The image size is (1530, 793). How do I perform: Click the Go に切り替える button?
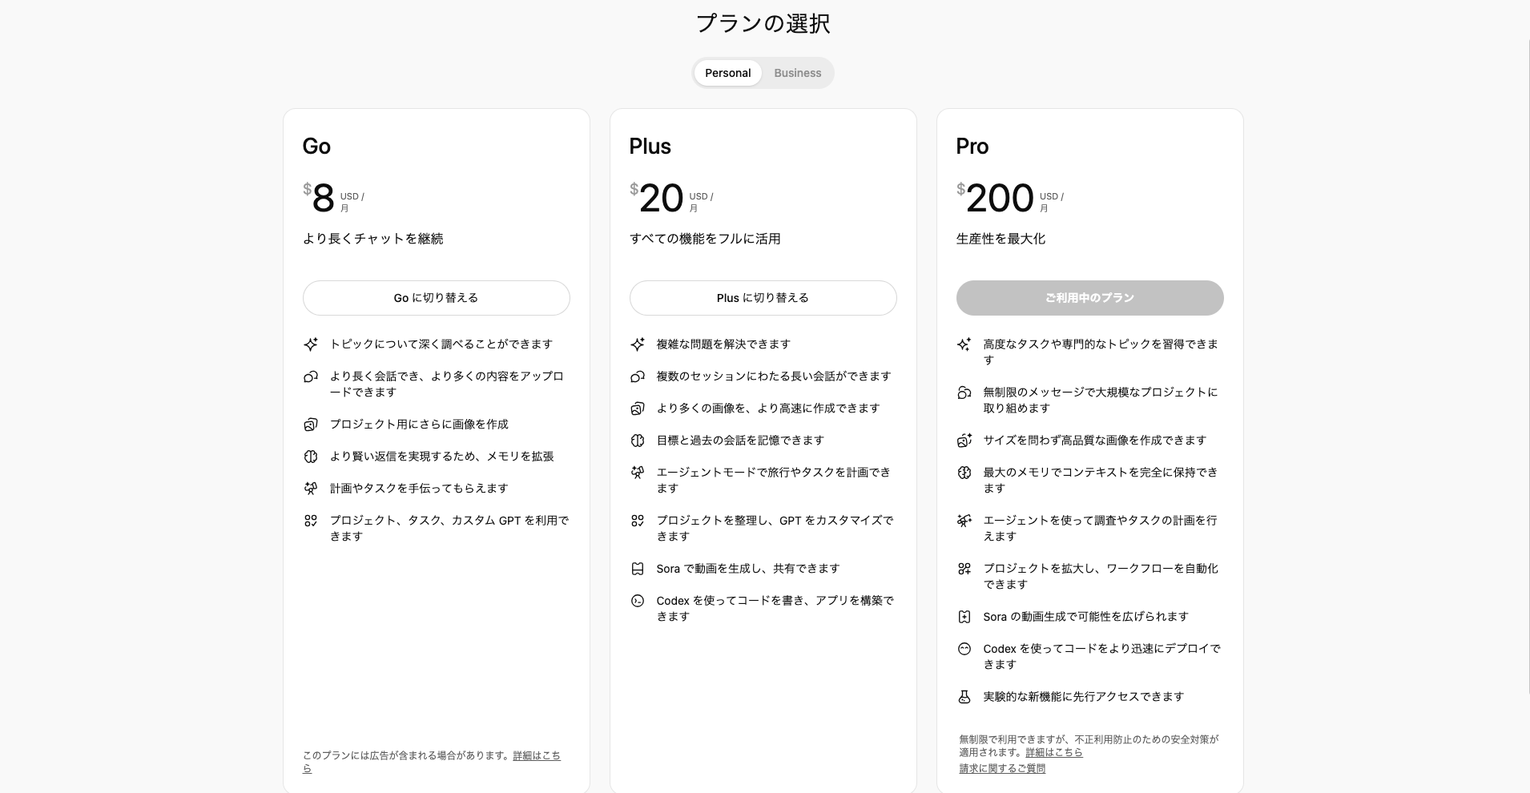click(x=435, y=297)
